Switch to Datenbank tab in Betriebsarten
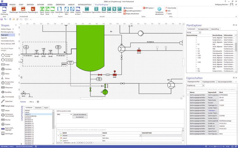 coord(38,108)
